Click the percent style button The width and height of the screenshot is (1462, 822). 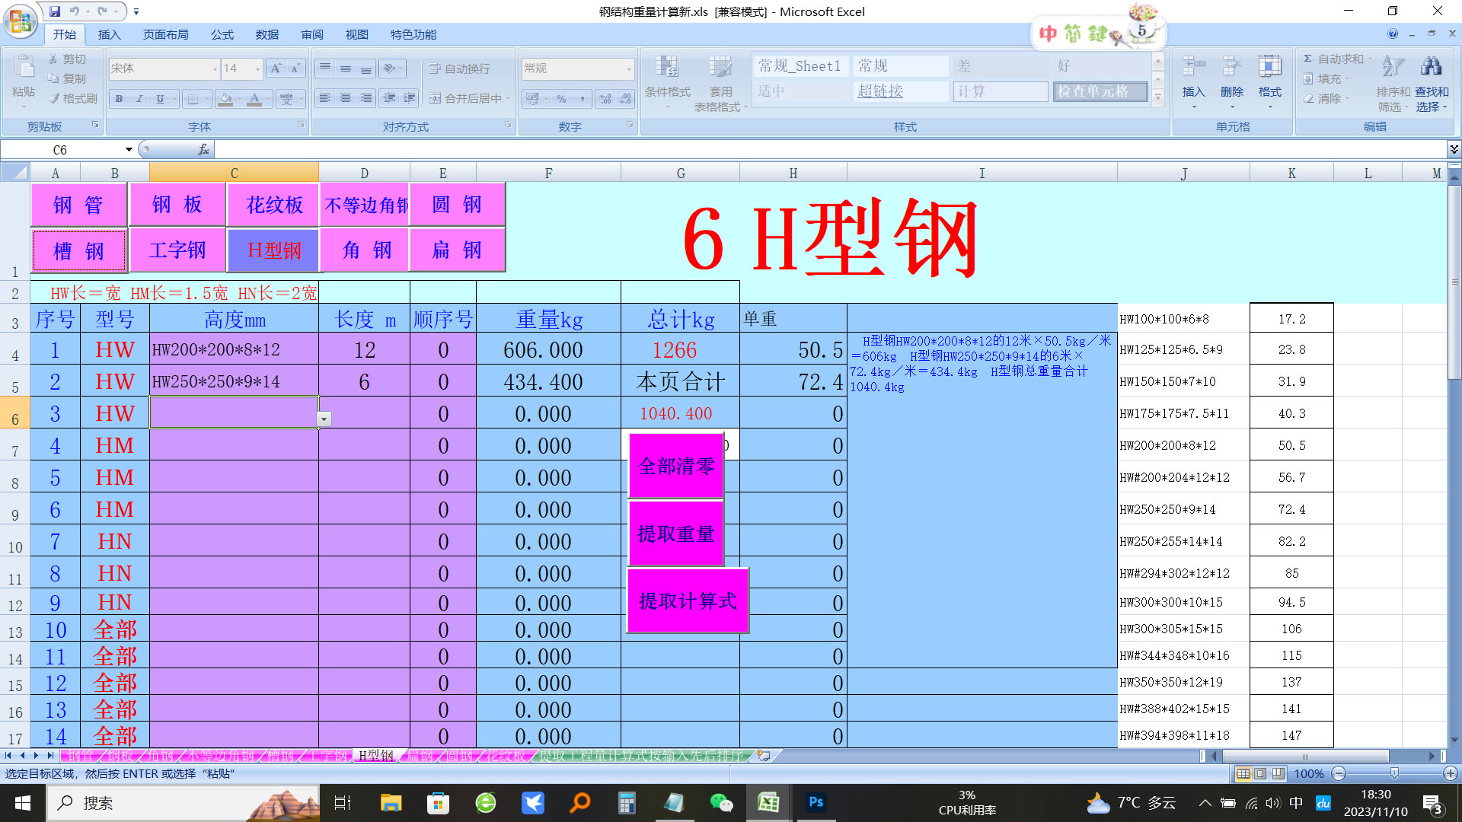click(561, 98)
